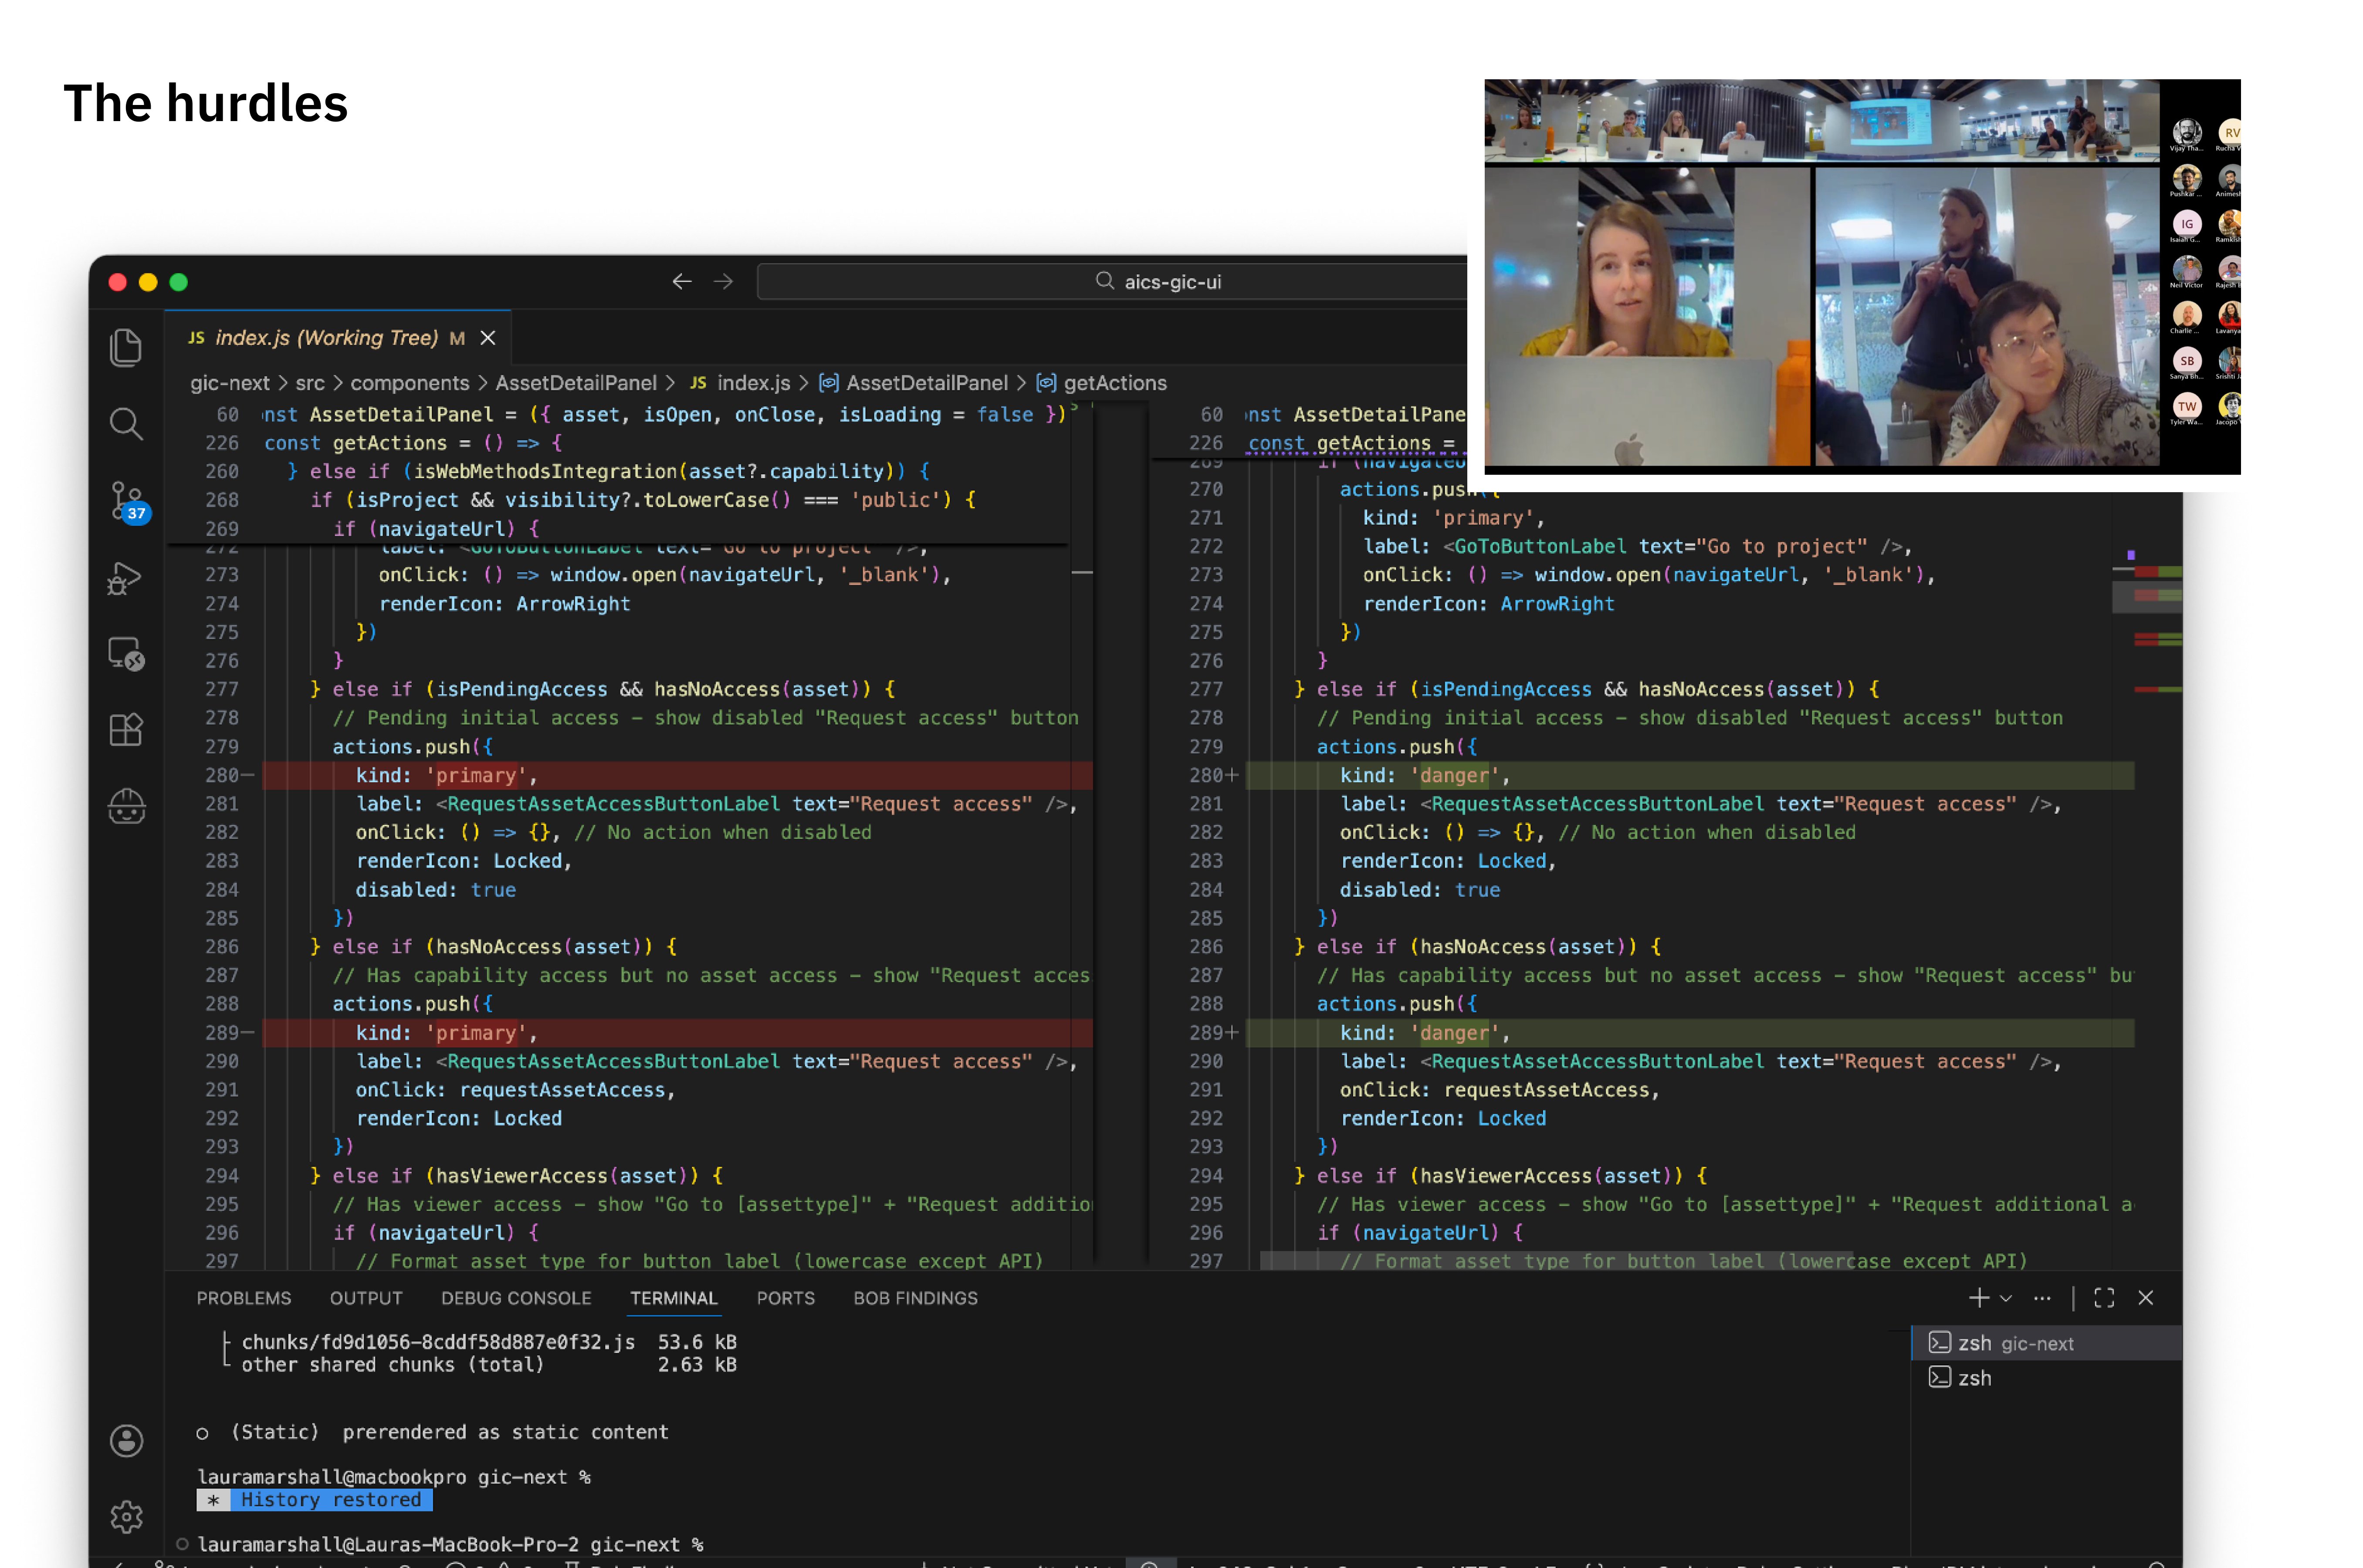Switch to the DEBUG CONSOLE tab
The image size is (2363, 1568).
coord(516,1298)
